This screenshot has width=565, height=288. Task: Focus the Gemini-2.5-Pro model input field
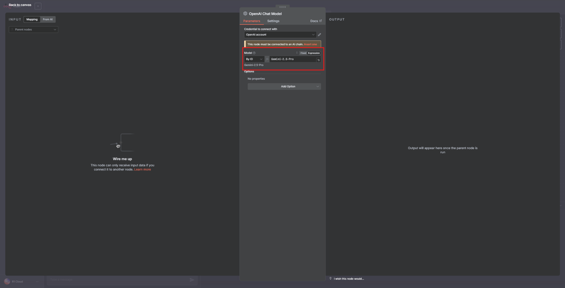(293, 59)
